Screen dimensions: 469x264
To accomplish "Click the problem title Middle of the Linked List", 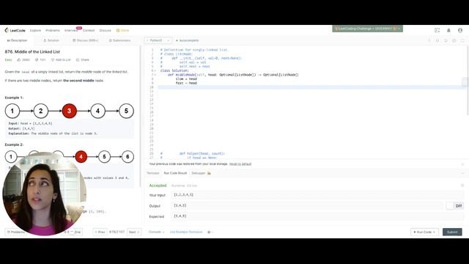I will [32, 52].
